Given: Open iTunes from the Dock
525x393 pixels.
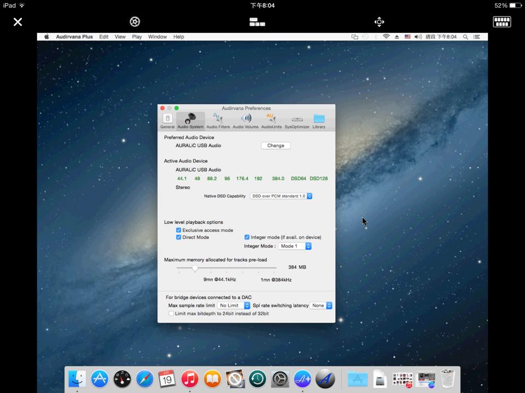Looking at the screenshot, I should 190,379.
